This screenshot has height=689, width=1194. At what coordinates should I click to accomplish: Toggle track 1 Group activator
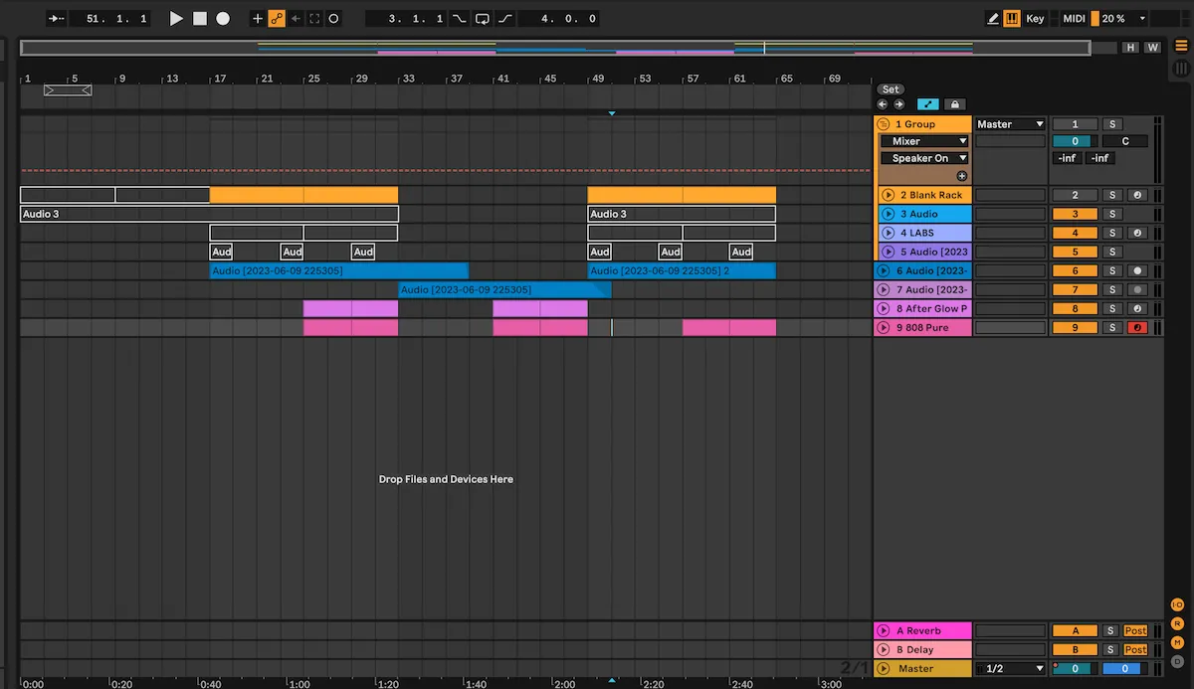1075,124
